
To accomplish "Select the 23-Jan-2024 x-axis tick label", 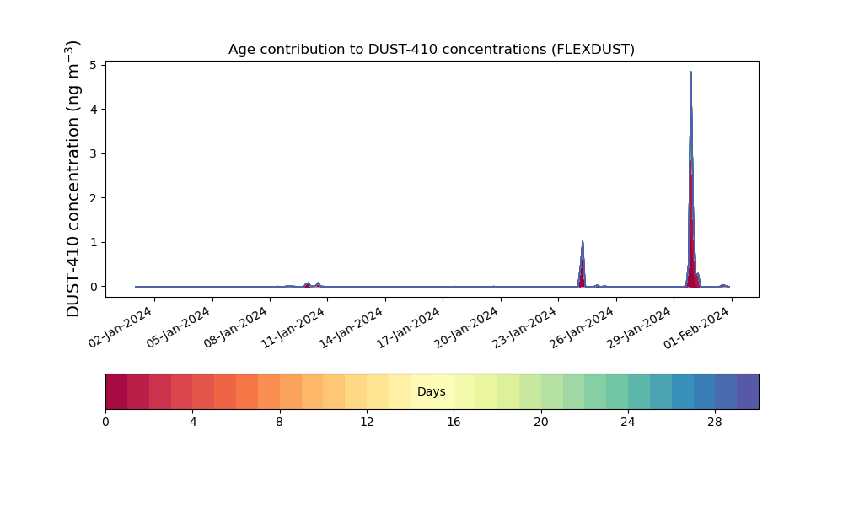I will tap(524, 327).
